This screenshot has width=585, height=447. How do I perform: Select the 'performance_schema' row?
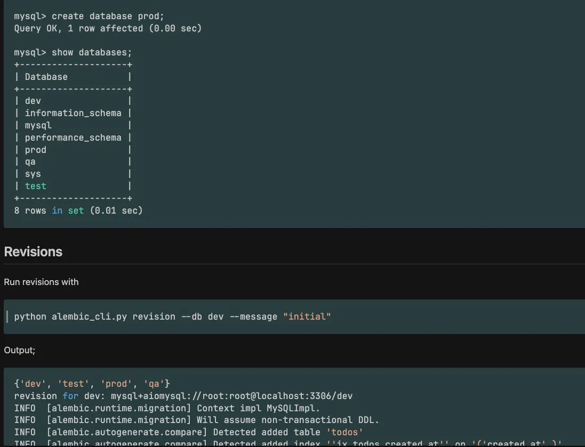[x=73, y=137]
